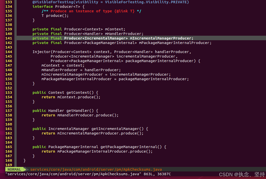
Task: Click line number 169
Action: click(x=9, y=165)
